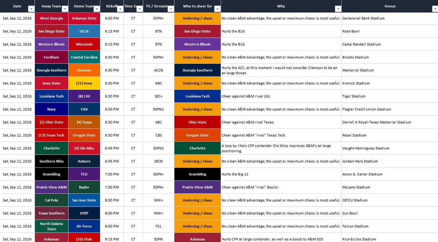Select the (21) Iowa cell

(84, 83)
